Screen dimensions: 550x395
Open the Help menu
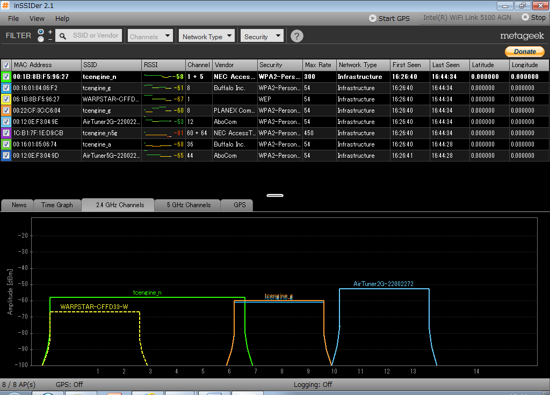62,19
